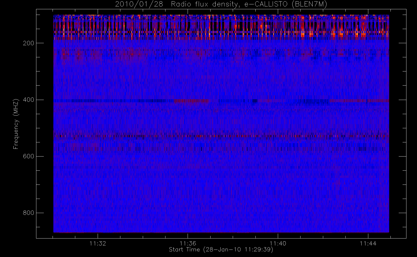Click the 11:40 time tick label
This screenshot has width=417, height=257.
point(278,243)
